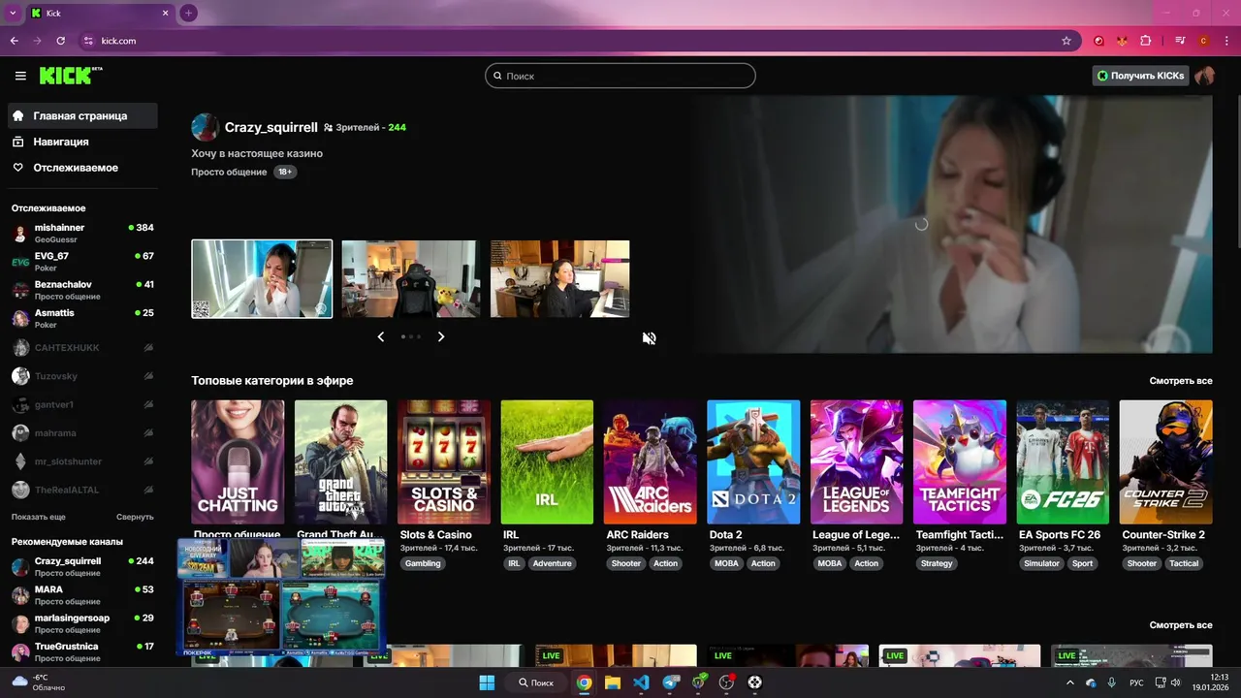Image resolution: width=1241 pixels, height=698 pixels.
Task: Click the microphone tray icon
Action: (1111, 682)
